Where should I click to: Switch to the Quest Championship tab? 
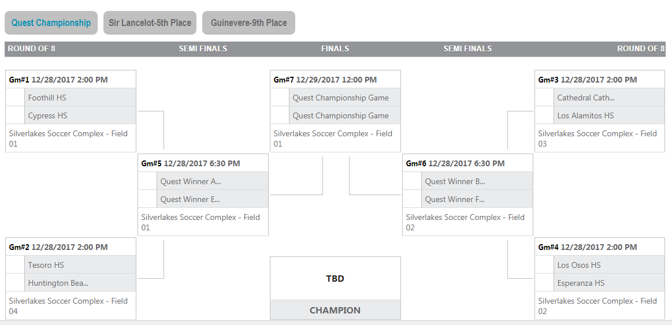coord(51,23)
